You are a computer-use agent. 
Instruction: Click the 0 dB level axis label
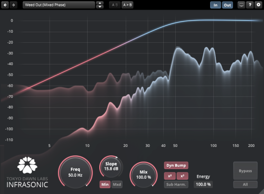12,21
